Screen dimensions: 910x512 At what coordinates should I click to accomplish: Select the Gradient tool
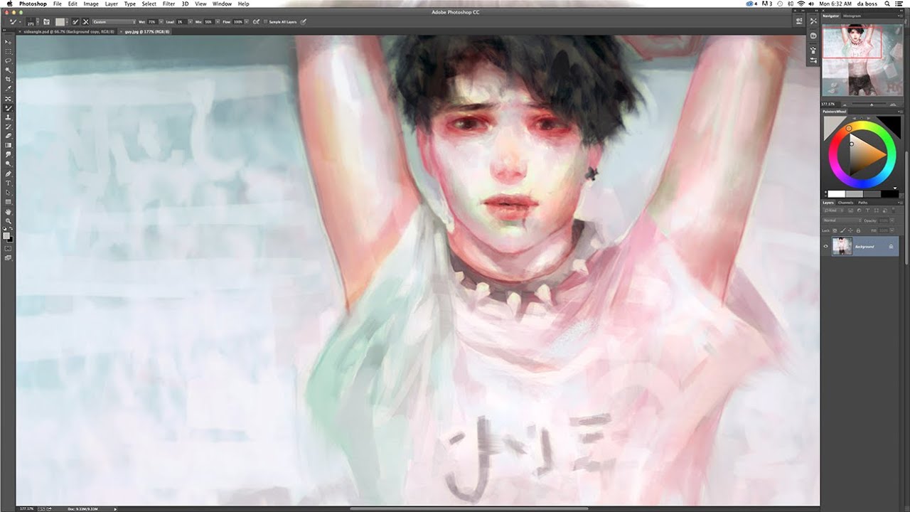click(x=8, y=145)
